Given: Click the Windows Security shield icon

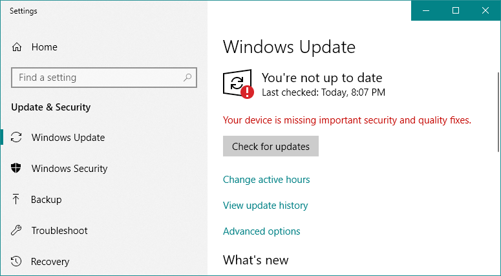Looking at the screenshot, I should tap(17, 169).
